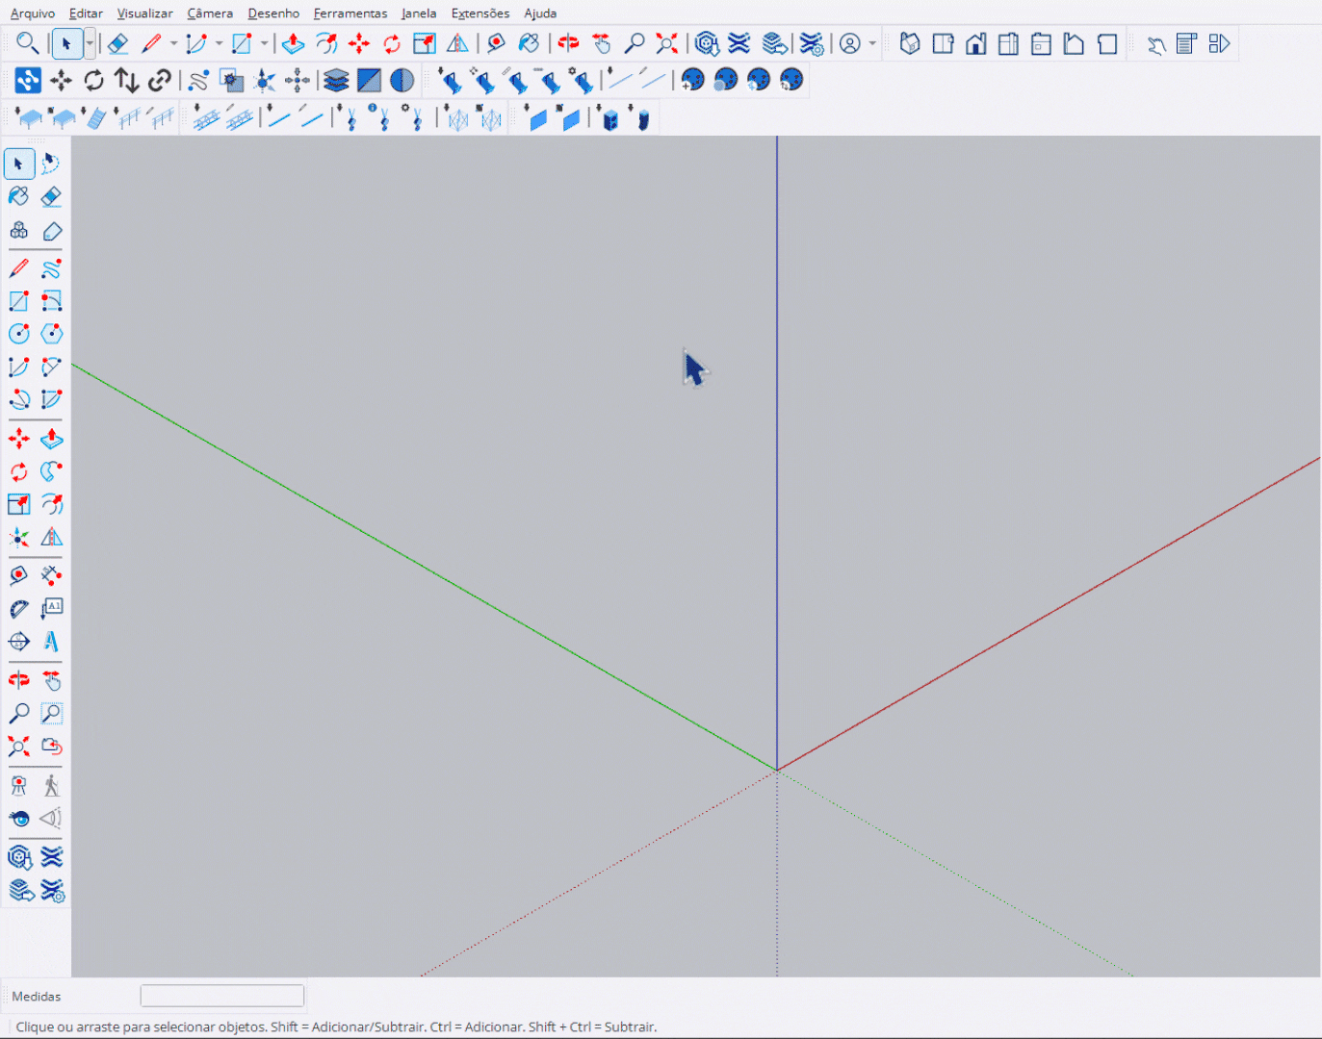Open the Extensões menu
Viewport: 1322px width, 1039px height.
tap(480, 13)
